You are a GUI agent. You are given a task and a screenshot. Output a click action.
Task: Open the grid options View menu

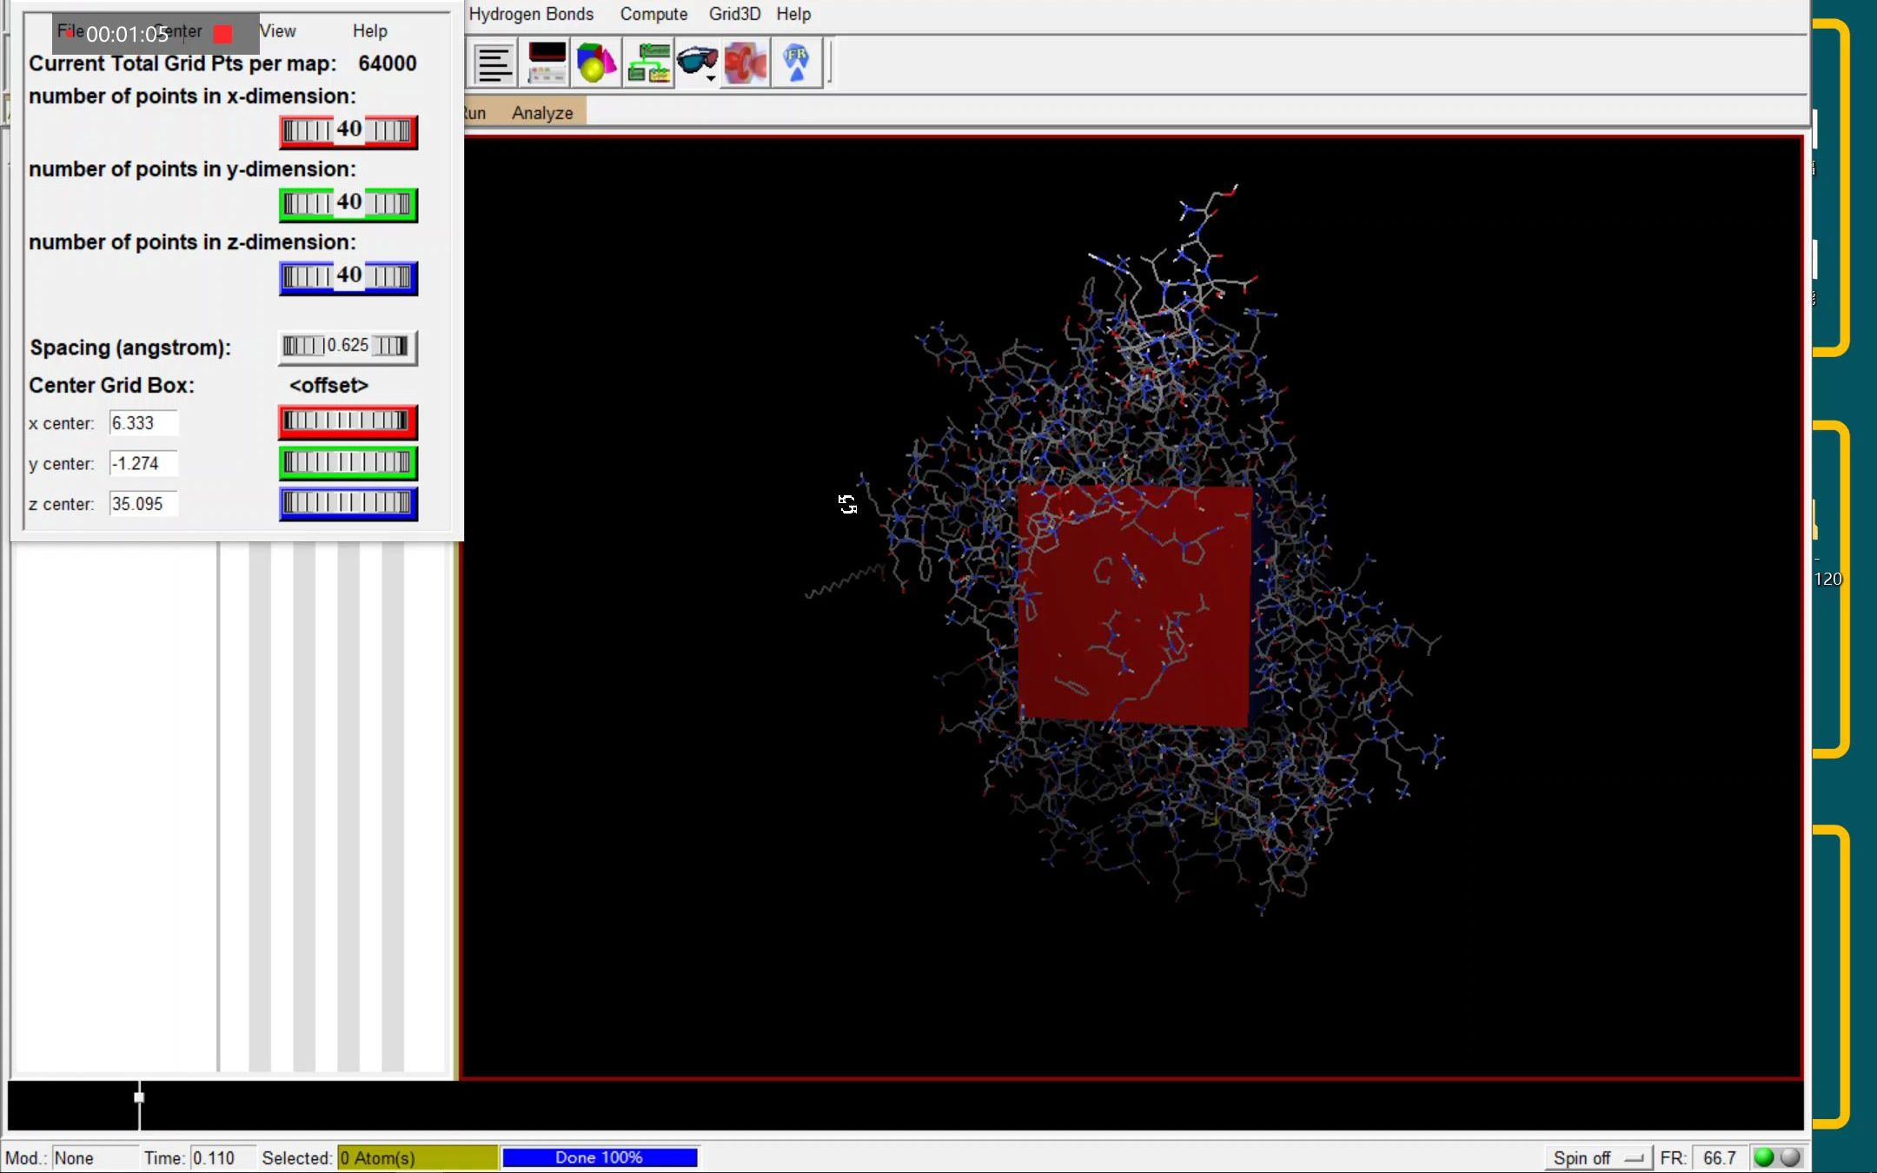[x=278, y=31]
